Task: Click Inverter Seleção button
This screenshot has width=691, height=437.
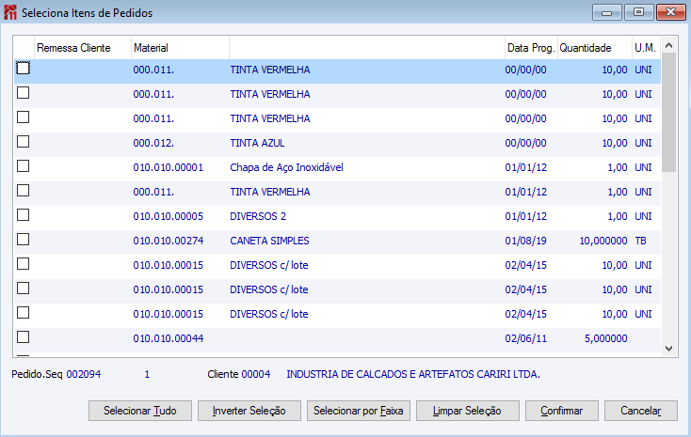Action: point(249,411)
